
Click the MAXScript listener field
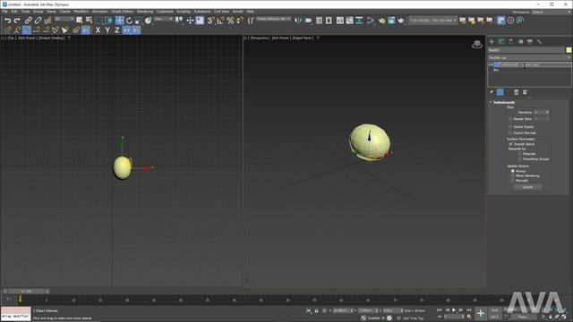16,317
